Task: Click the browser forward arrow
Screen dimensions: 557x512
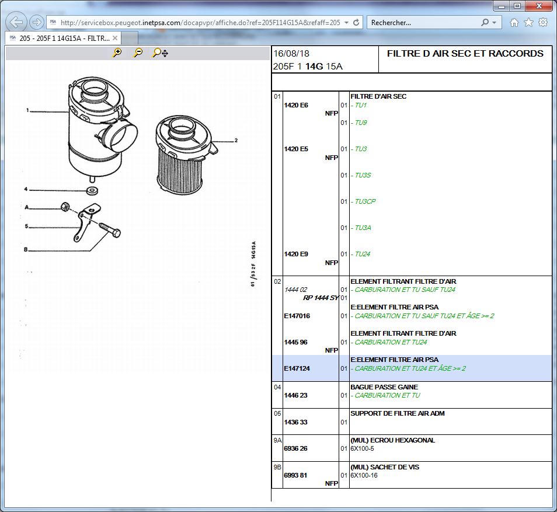Action: tap(36, 23)
